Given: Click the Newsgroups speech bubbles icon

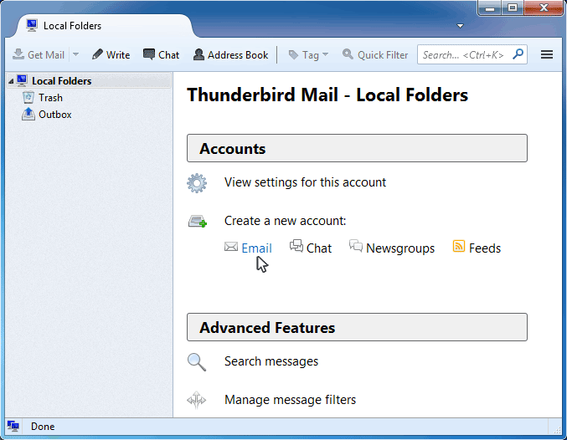Looking at the screenshot, I should point(356,246).
